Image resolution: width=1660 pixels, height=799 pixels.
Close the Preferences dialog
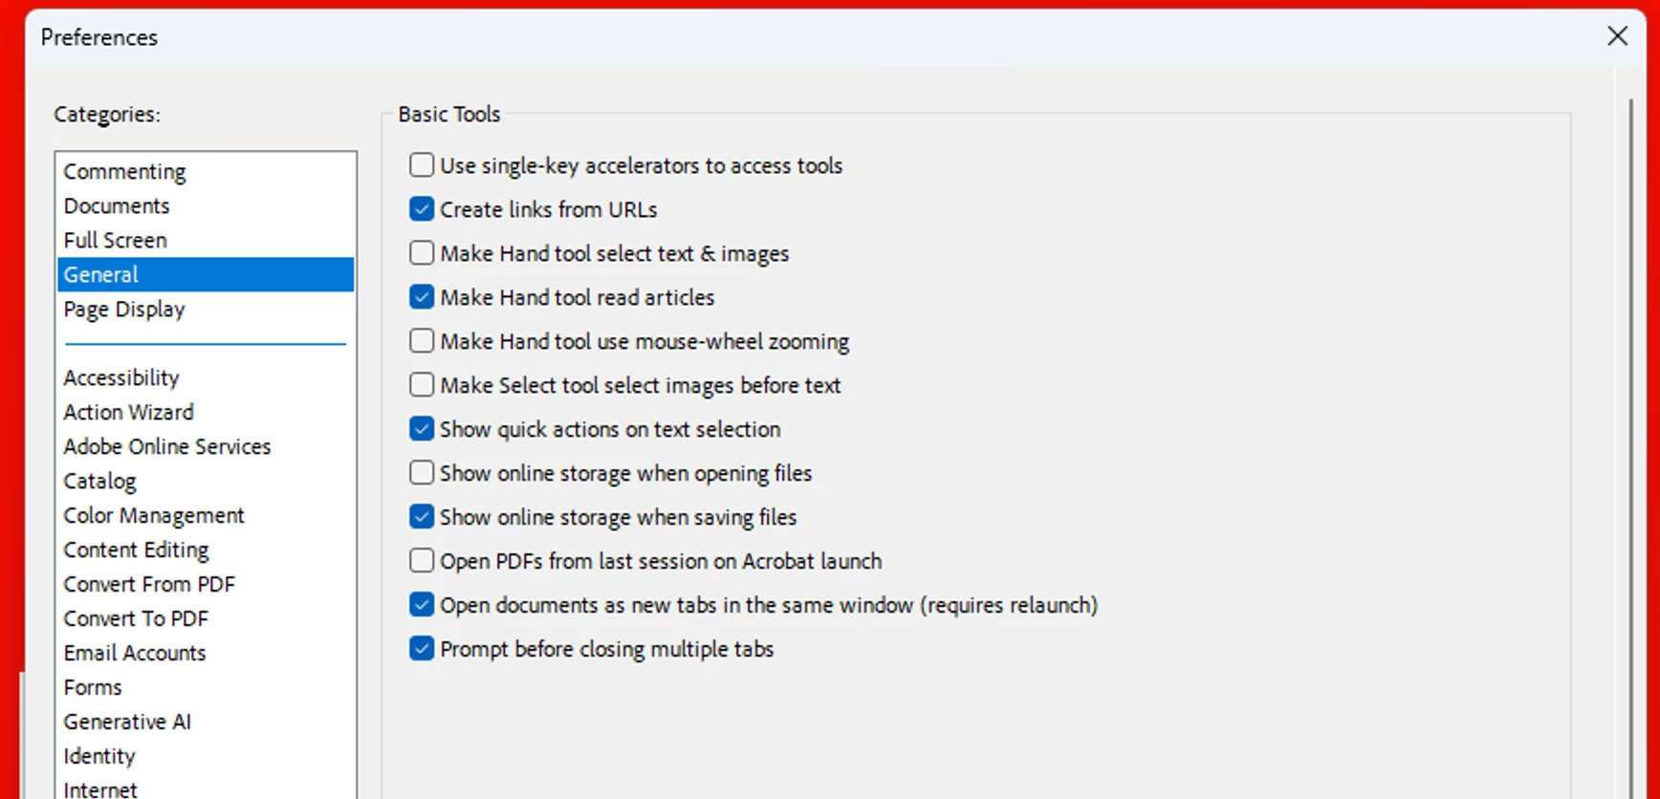(1617, 36)
